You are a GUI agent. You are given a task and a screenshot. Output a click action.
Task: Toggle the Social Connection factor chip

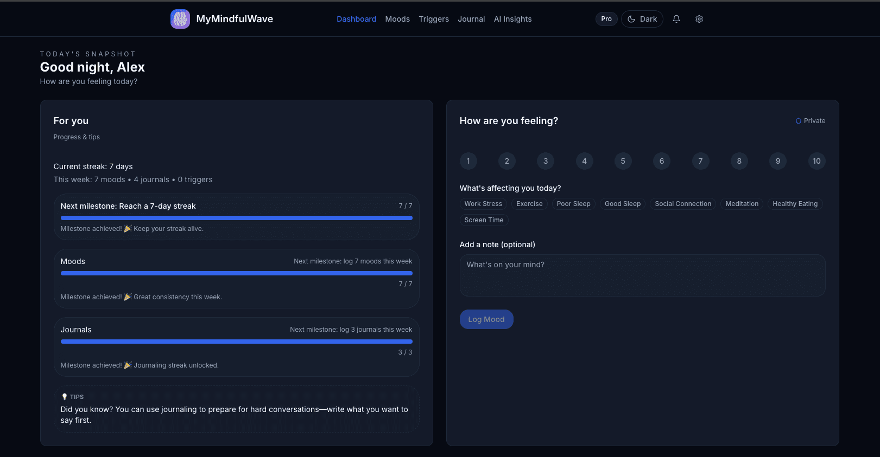point(683,204)
